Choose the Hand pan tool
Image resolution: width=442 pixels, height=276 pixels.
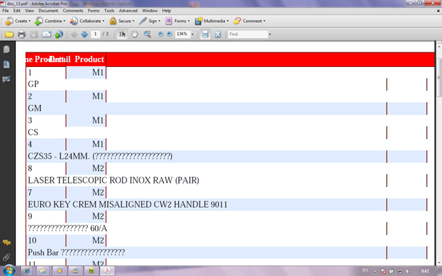tap(135, 34)
